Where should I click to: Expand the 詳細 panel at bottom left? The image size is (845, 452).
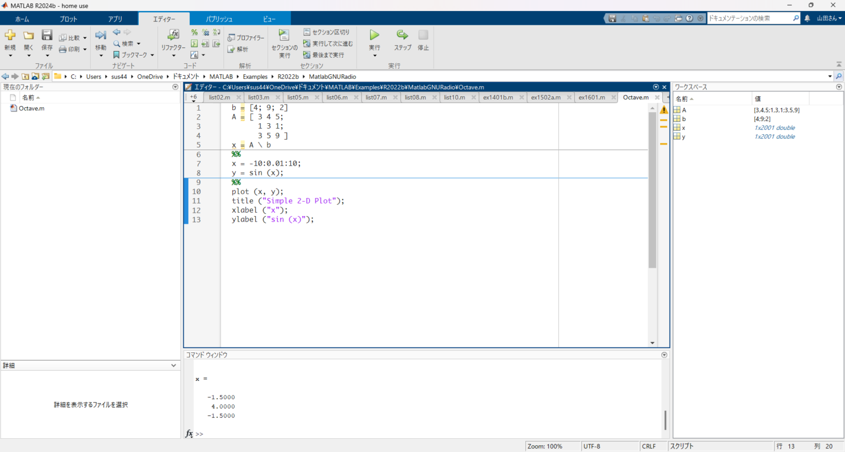pyautogui.click(x=173, y=365)
